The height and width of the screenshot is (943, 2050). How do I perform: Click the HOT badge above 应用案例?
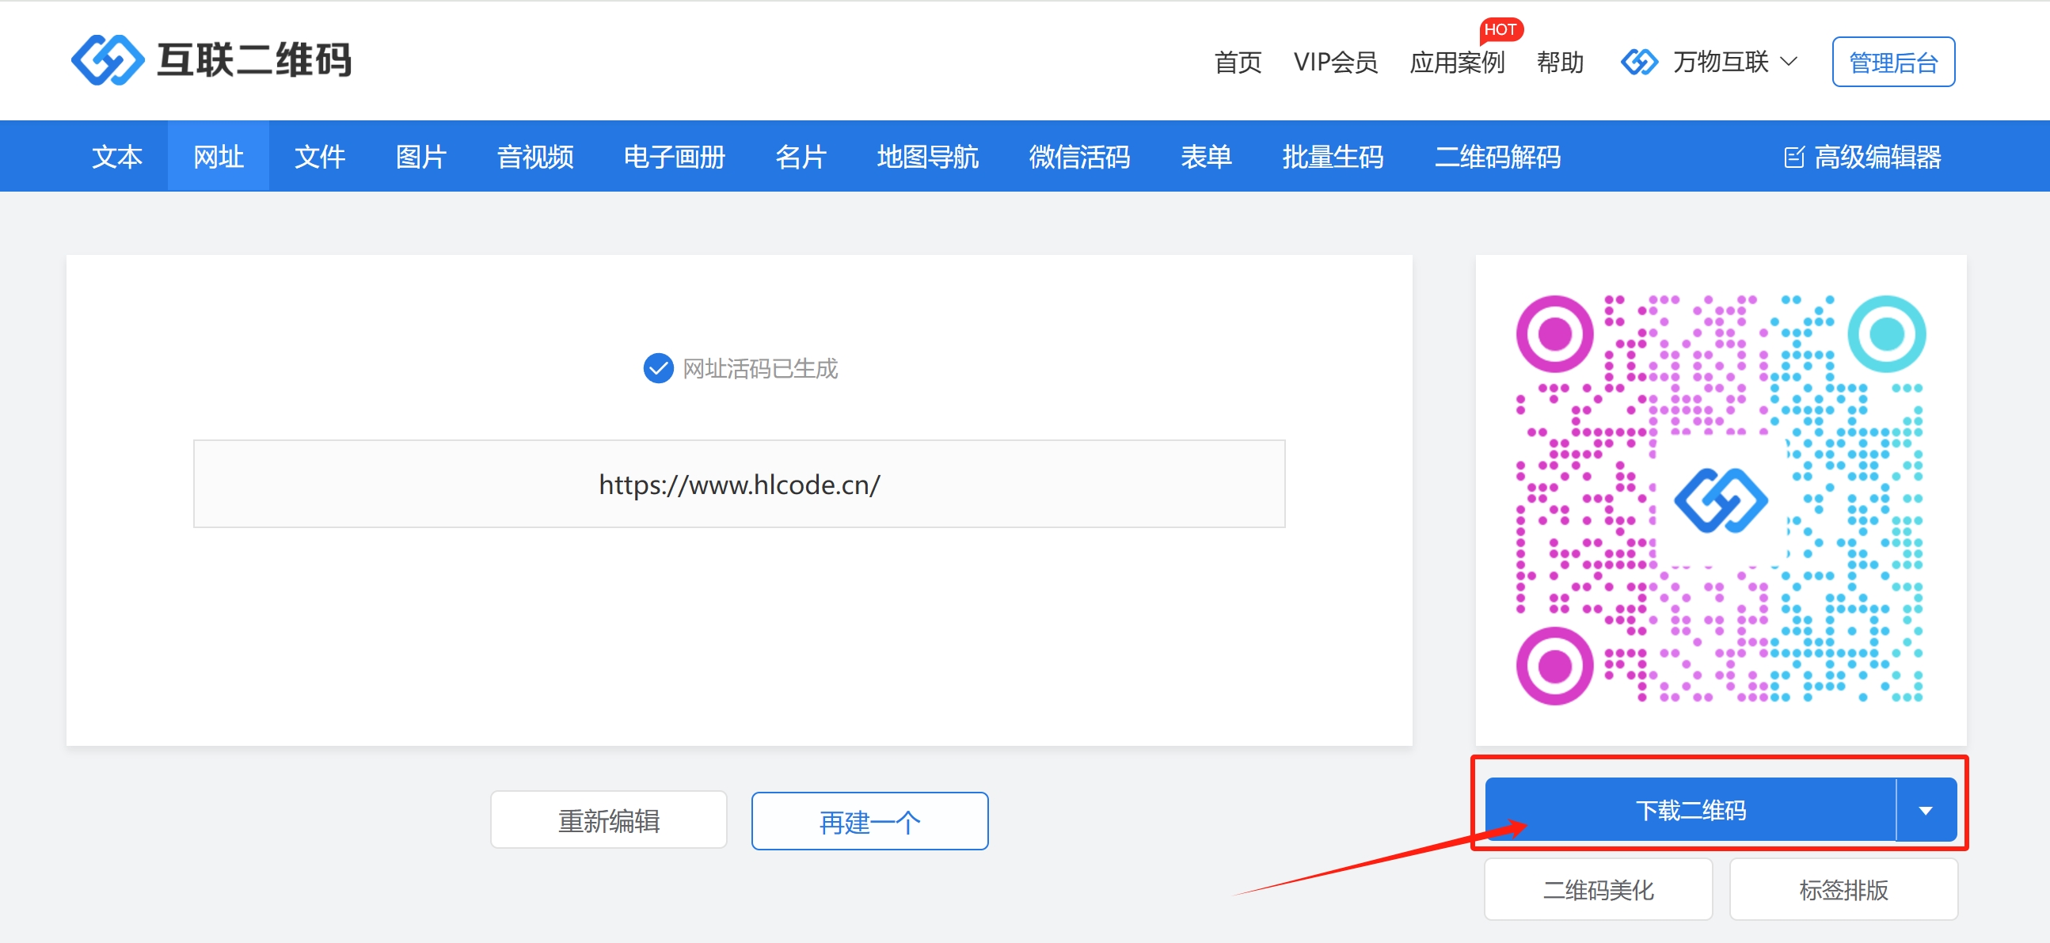pos(1500,29)
